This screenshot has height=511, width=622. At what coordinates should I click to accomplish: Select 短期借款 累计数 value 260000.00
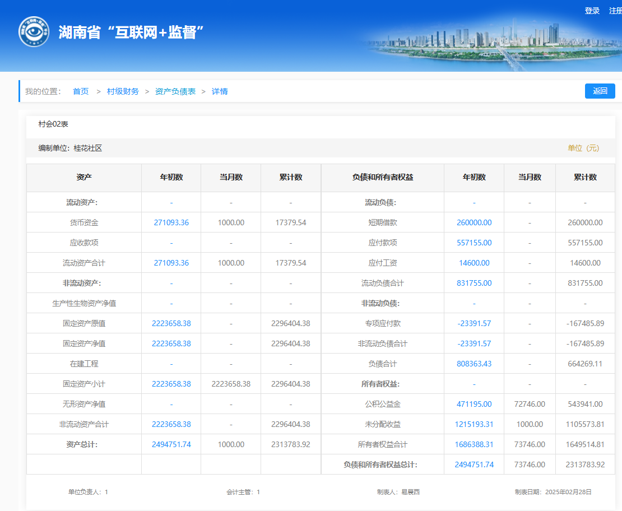coord(585,222)
